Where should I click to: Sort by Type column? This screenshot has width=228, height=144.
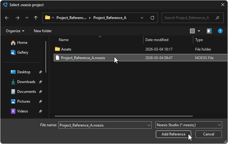(x=199, y=40)
